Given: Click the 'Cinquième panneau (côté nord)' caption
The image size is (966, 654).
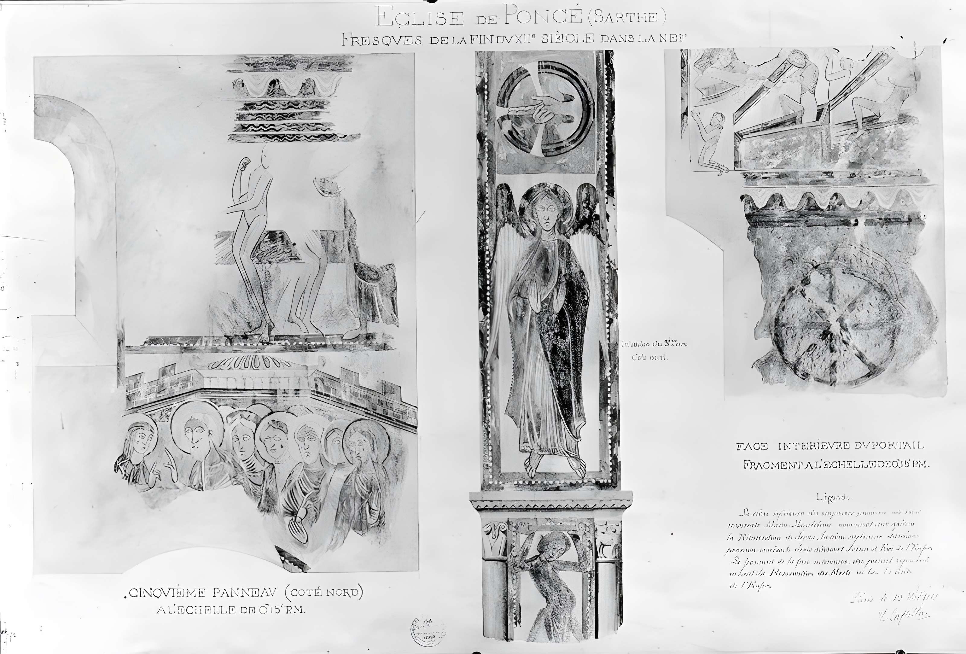Looking at the screenshot, I should [244, 592].
